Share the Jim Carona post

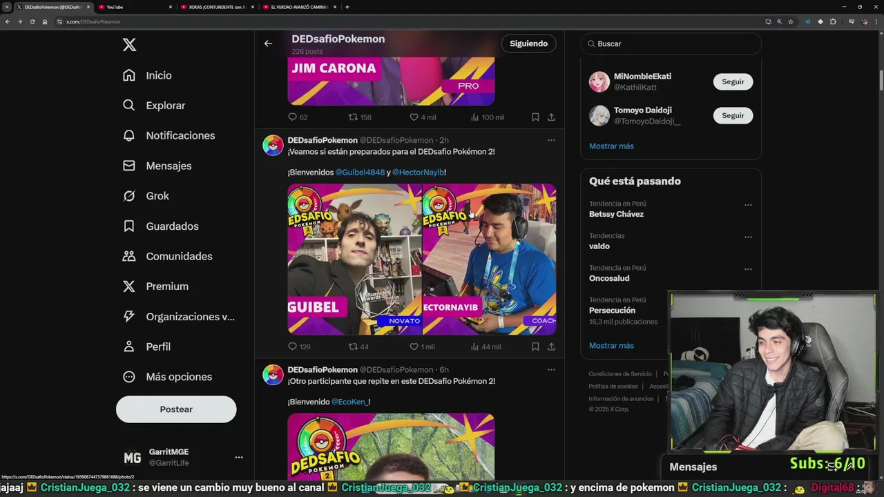(551, 117)
